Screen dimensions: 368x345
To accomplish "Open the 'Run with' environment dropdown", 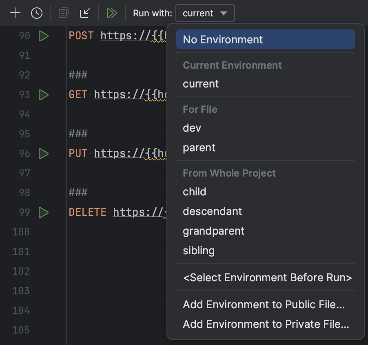I will [205, 13].
